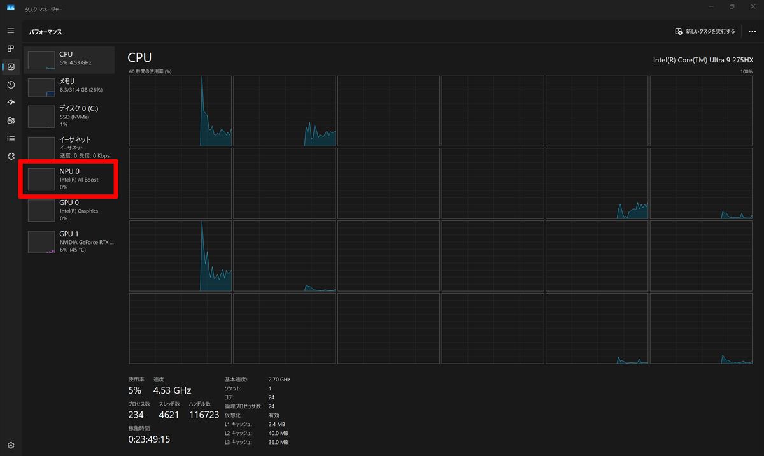This screenshot has width=764, height=456.
Task: Click the Task Manager title bar icon
Action: [11, 10]
